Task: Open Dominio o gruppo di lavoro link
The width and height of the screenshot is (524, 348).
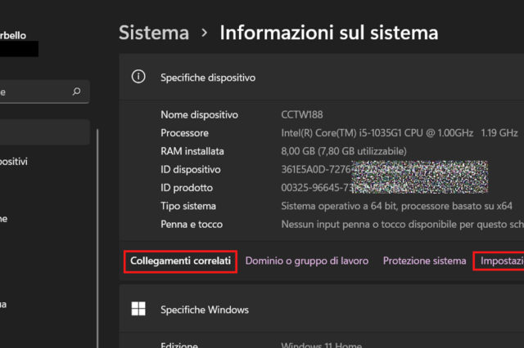Action: 307,261
